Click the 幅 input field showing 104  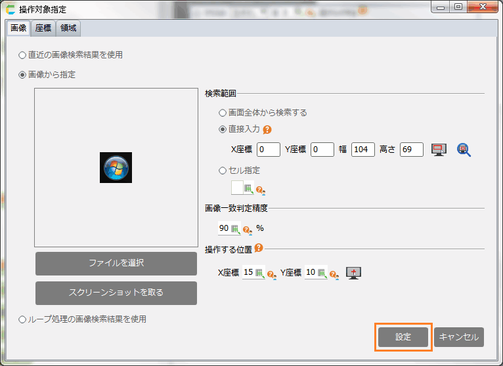(362, 150)
